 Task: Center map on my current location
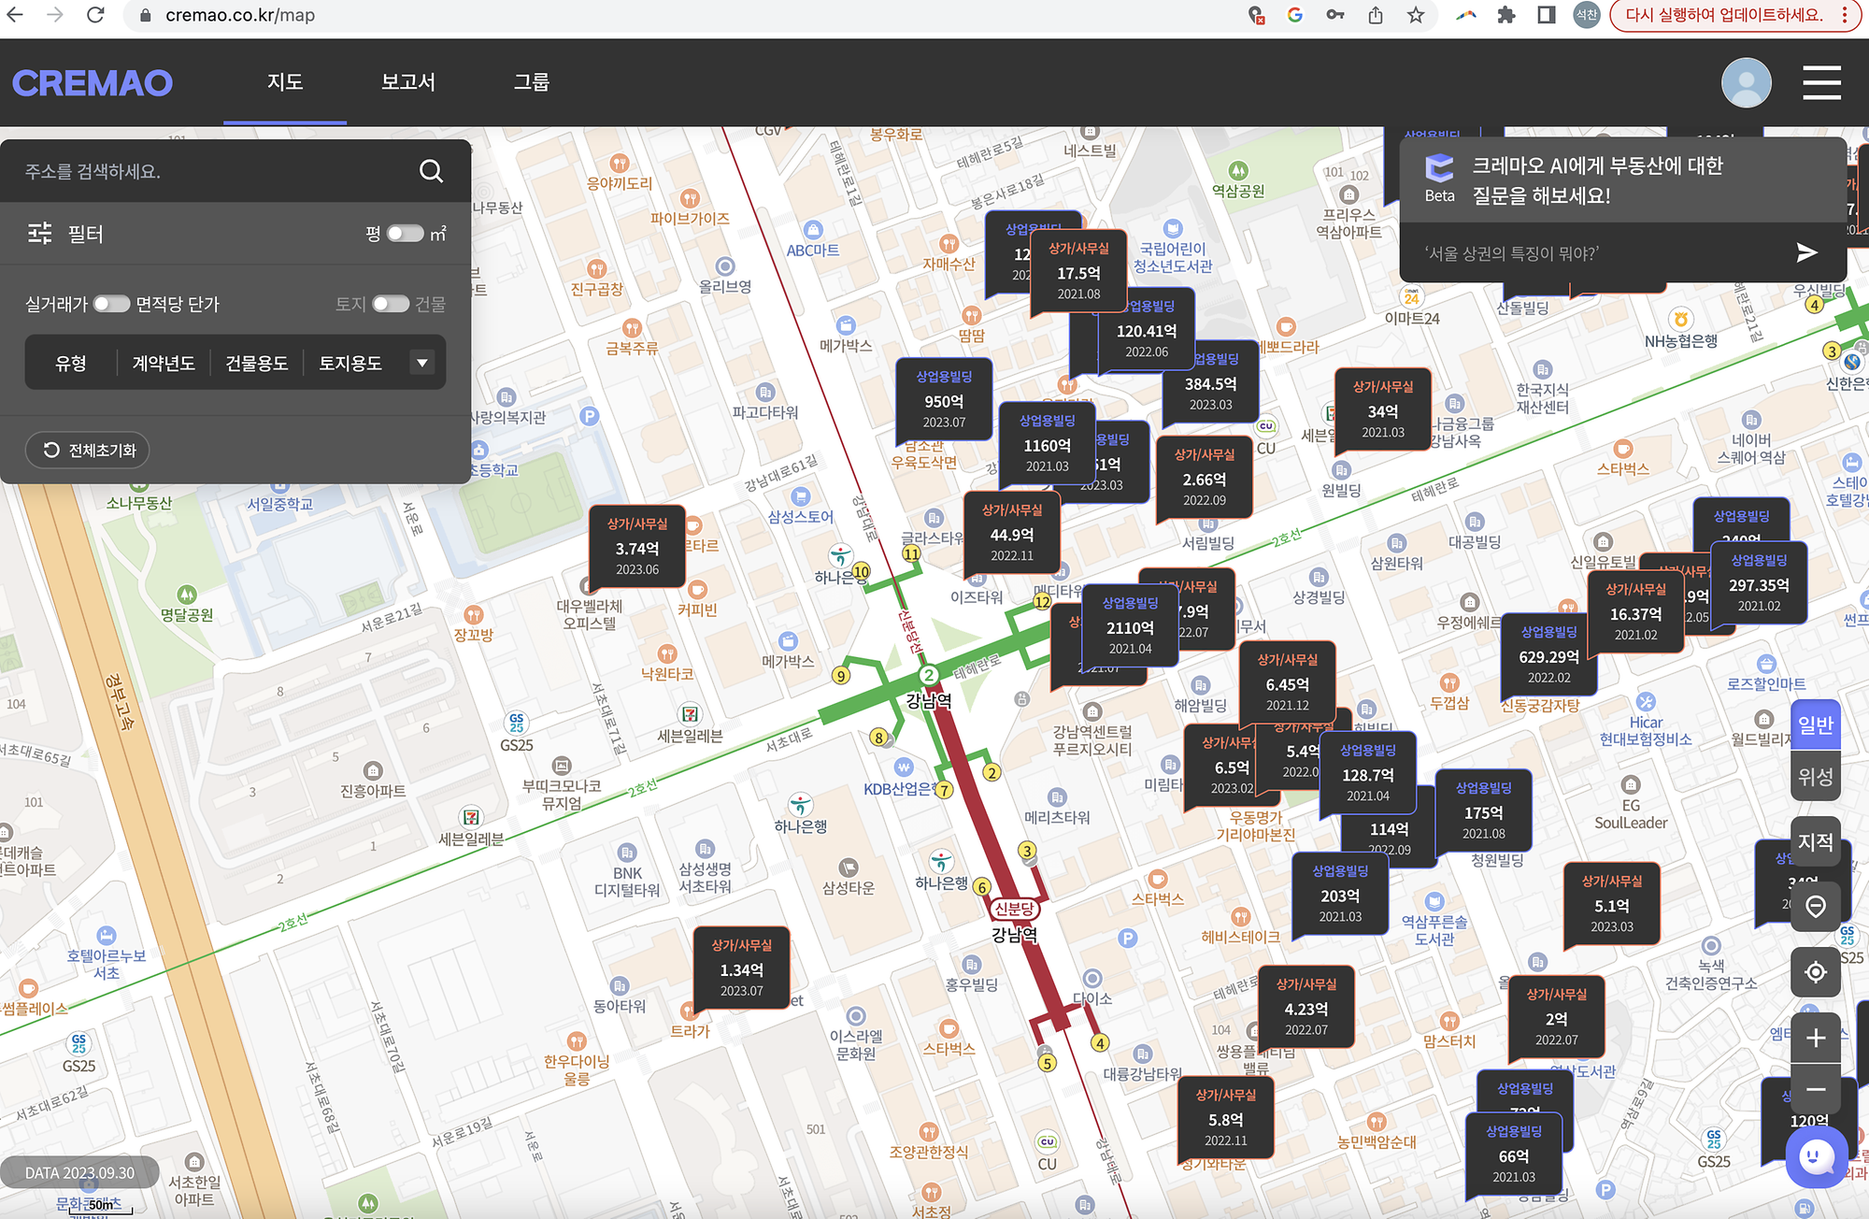(x=1816, y=972)
